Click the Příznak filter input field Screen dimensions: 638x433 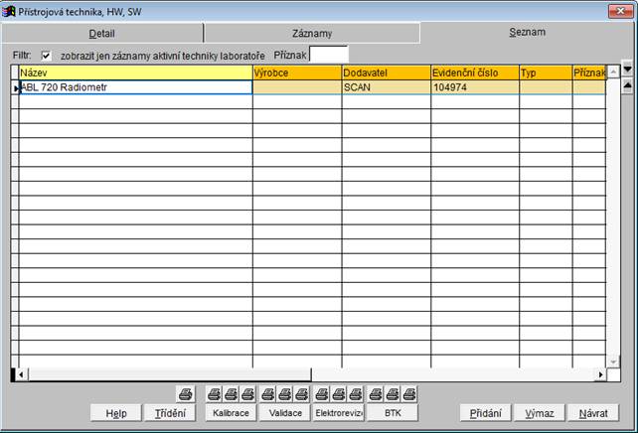tap(328, 55)
